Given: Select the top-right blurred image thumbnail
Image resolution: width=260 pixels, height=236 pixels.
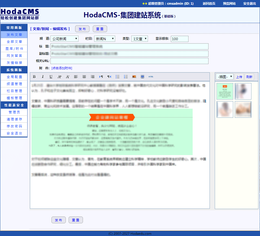Looking at the screenshot, I should [243, 91].
